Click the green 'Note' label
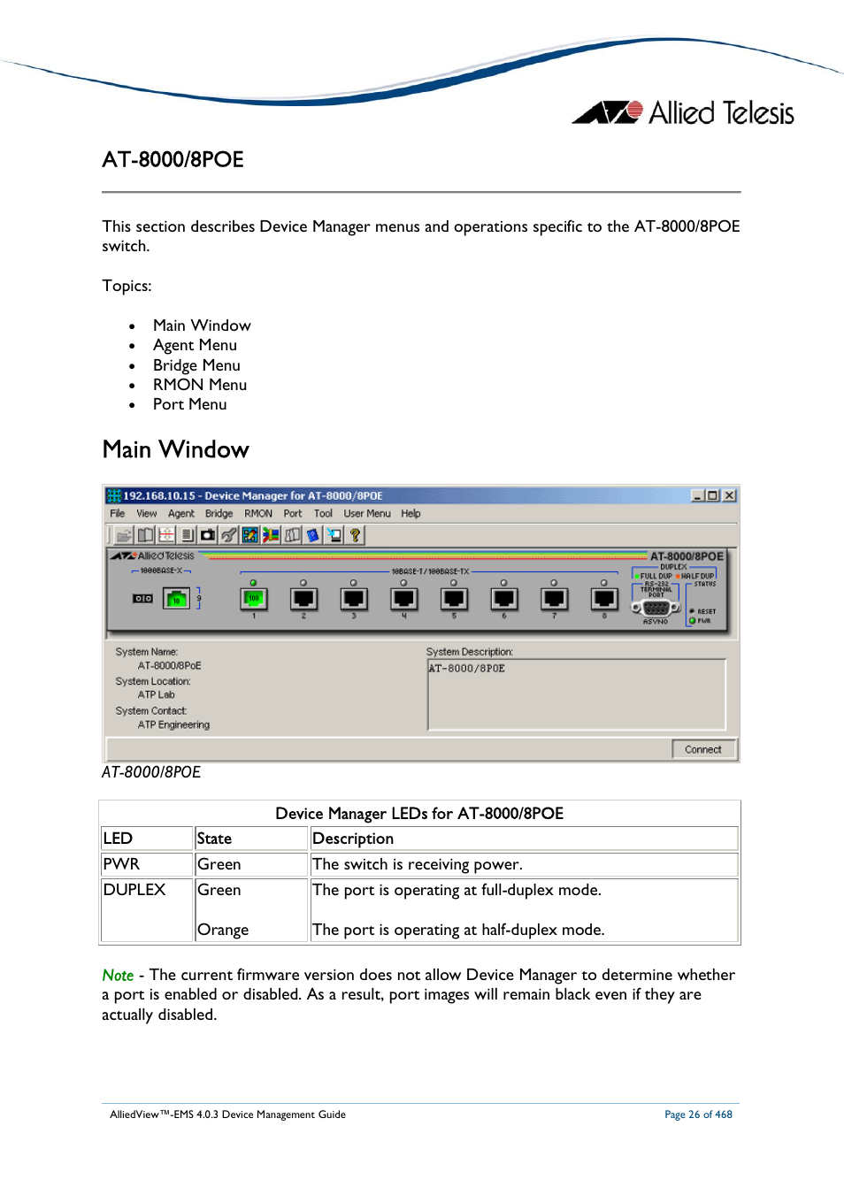 tap(118, 975)
